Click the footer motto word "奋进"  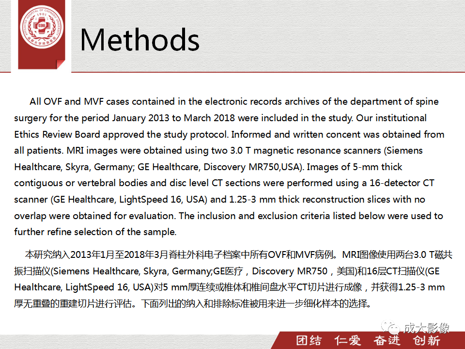coord(387,340)
